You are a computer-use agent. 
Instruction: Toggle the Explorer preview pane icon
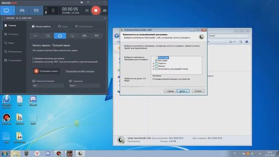point(240,42)
